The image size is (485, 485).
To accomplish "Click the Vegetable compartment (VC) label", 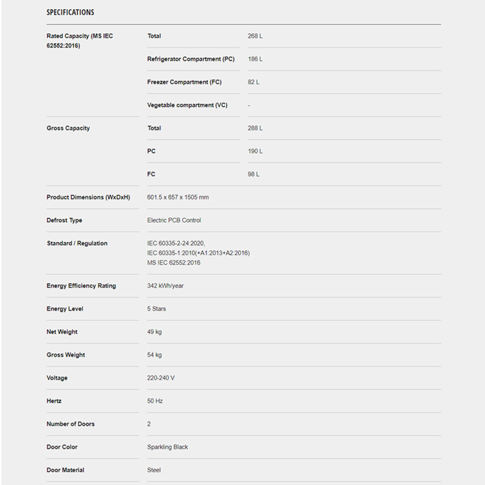I will tap(187, 105).
